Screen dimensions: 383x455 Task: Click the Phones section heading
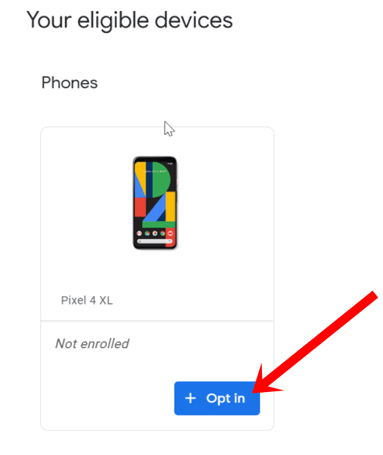(70, 83)
